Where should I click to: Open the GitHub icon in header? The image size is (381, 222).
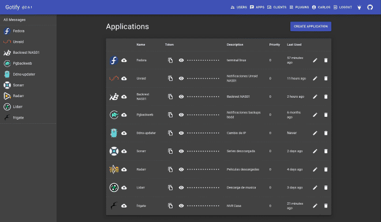click(x=370, y=8)
